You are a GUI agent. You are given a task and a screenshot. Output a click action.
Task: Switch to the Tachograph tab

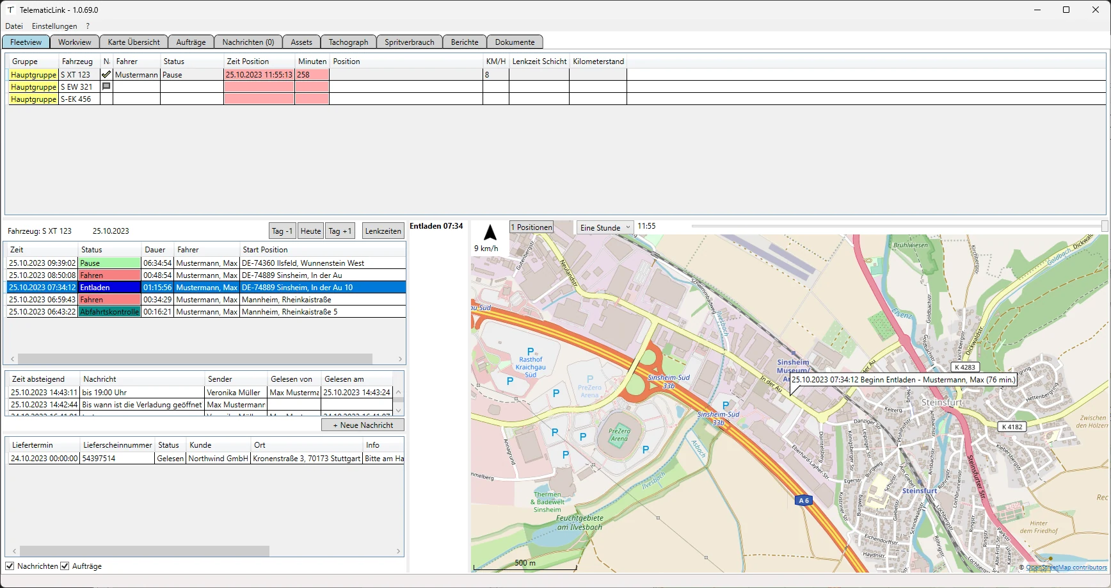[348, 42]
